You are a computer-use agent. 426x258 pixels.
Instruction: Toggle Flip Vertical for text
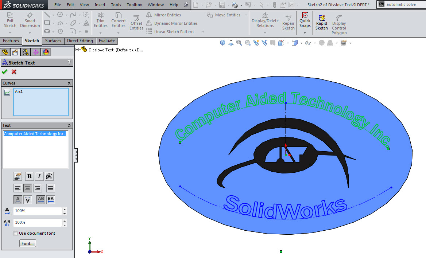coord(27,200)
